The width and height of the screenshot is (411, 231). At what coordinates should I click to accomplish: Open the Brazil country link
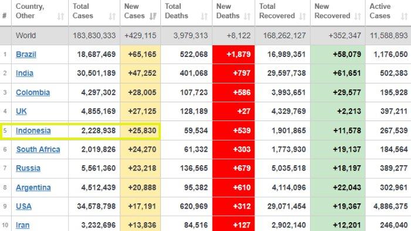coord(26,54)
